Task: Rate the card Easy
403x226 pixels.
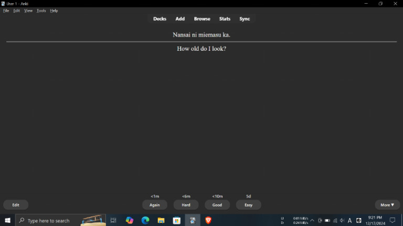Action: coord(248,205)
